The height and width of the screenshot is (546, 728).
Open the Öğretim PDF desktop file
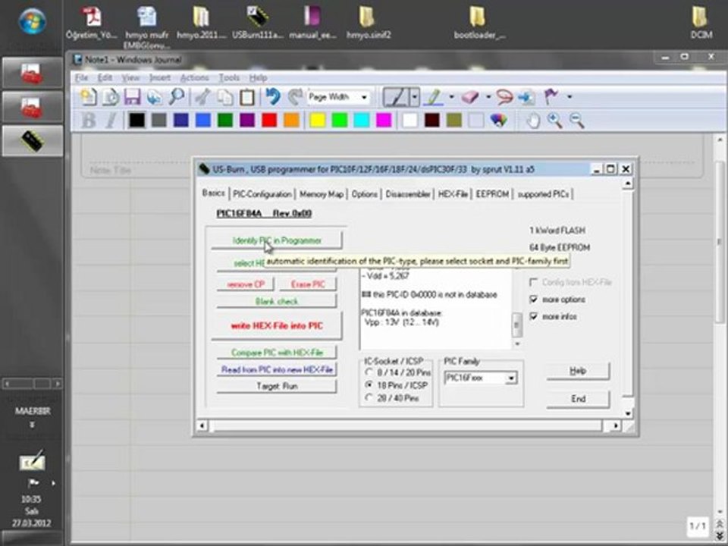92,22
